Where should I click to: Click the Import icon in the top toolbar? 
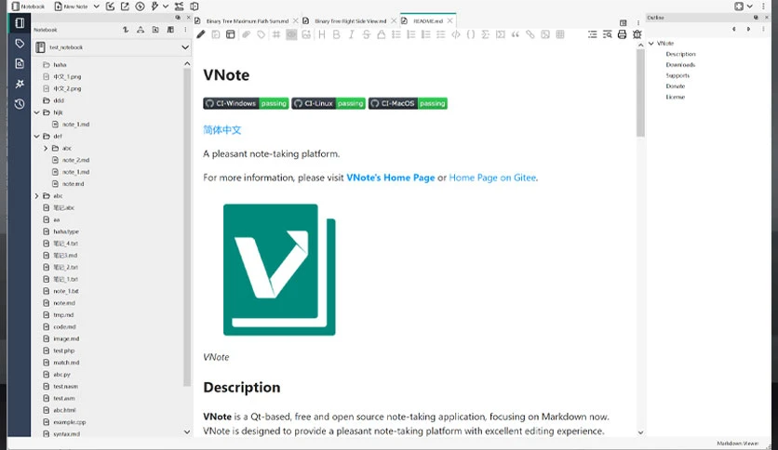pyautogui.click(x=110, y=7)
